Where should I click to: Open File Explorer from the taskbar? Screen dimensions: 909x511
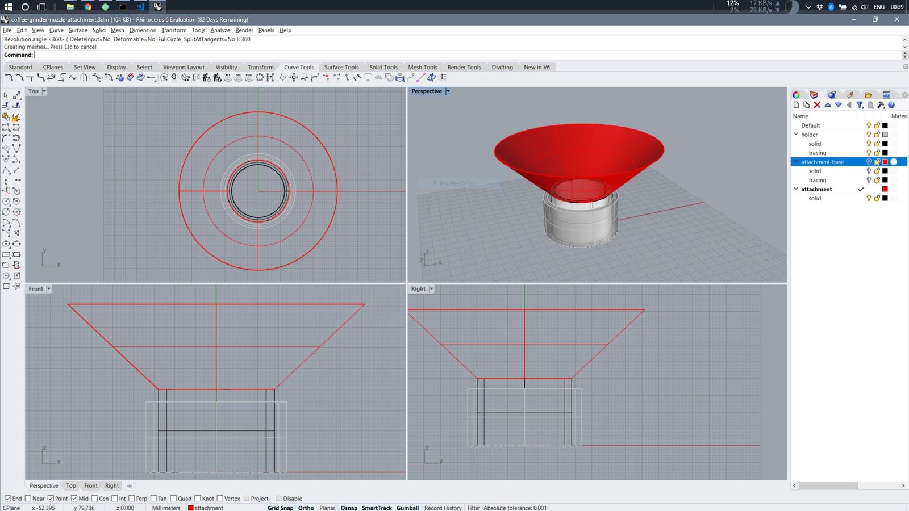click(x=70, y=7)
